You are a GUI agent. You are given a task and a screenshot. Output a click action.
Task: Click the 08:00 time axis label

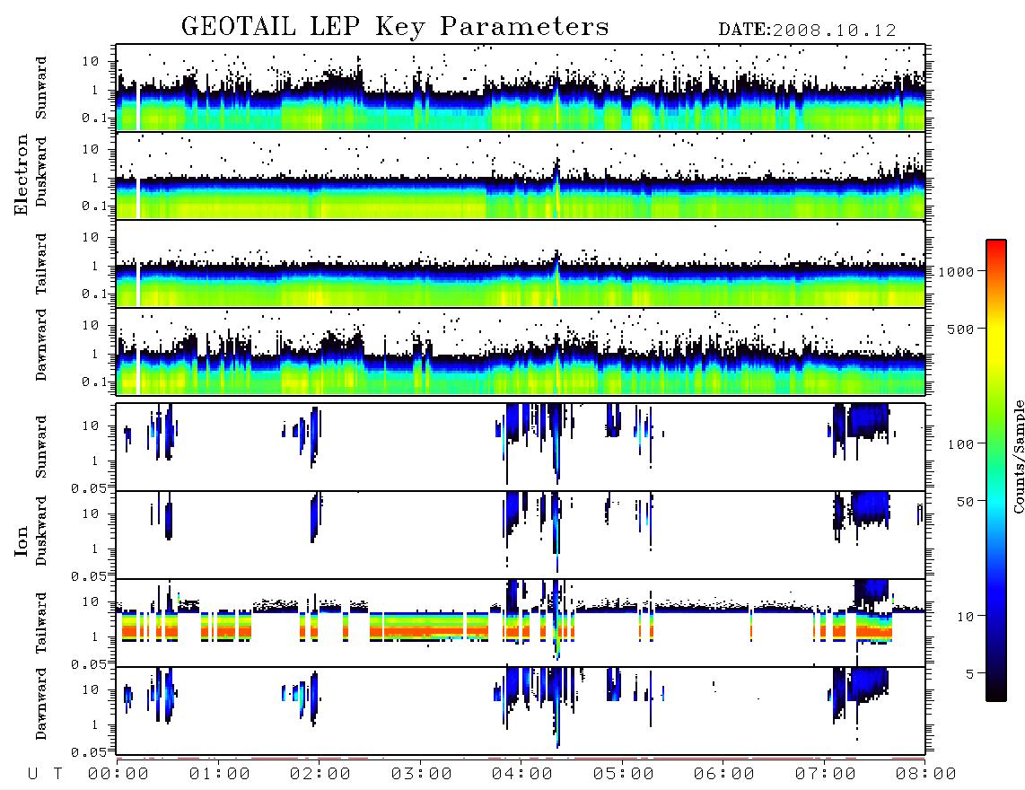click(x=926, y=775)
